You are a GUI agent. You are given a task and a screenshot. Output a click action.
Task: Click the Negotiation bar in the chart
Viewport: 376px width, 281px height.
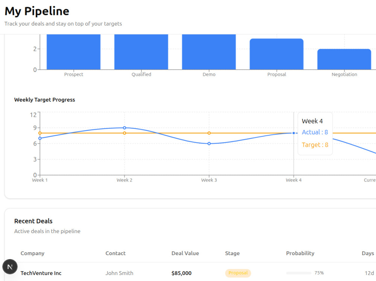point(344,59)
